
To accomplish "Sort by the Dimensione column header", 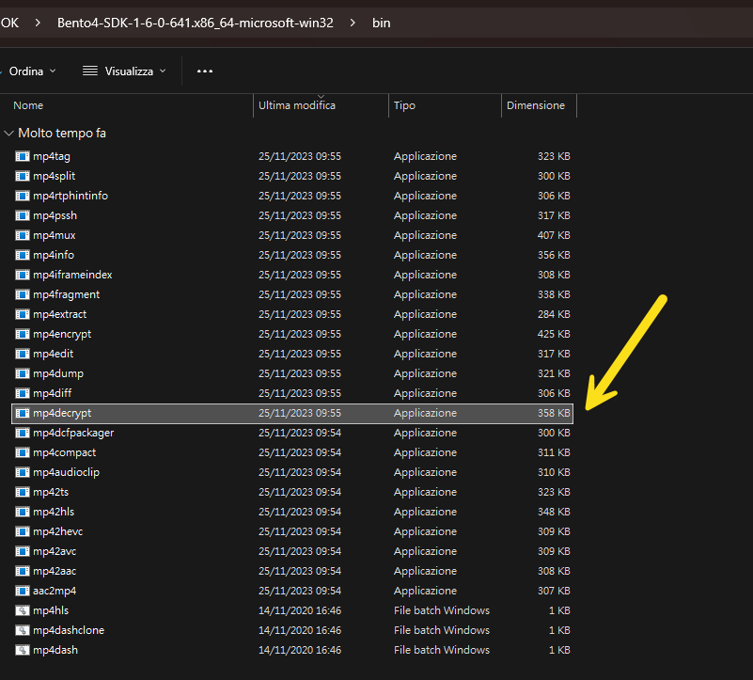I will tap(536, 105).
